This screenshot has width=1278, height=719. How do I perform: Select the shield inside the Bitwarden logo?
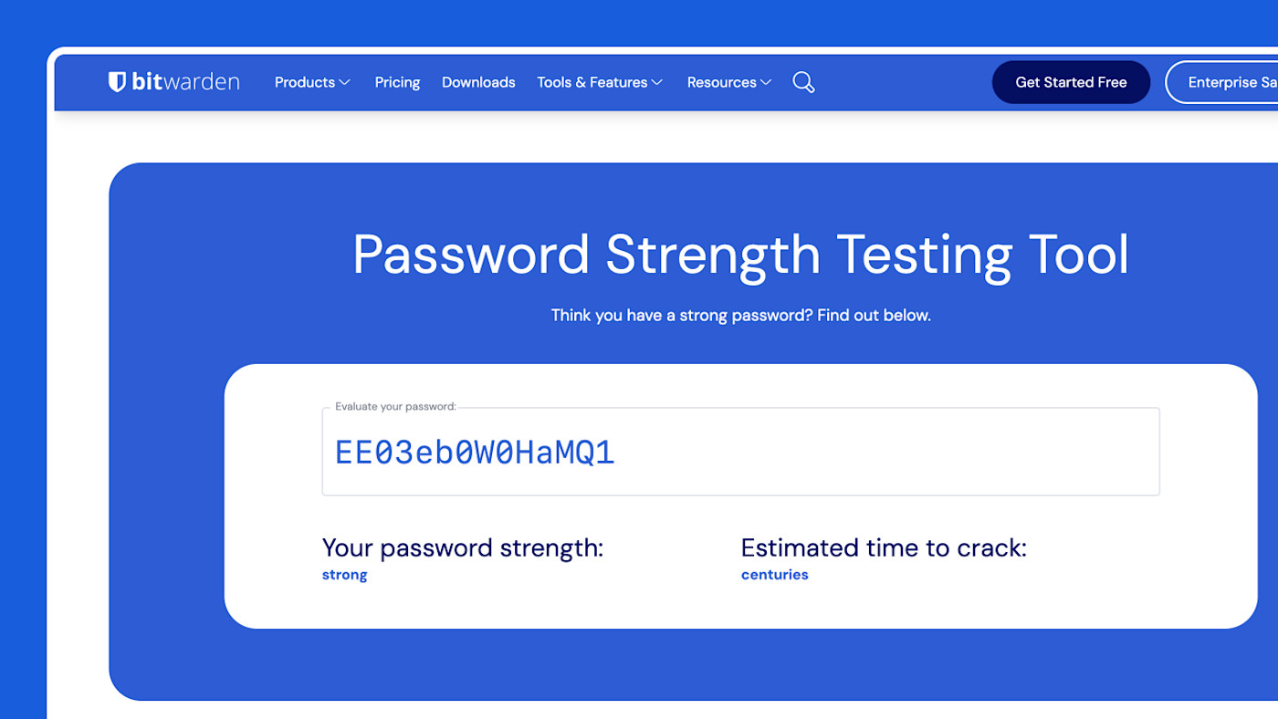(115, 81)
